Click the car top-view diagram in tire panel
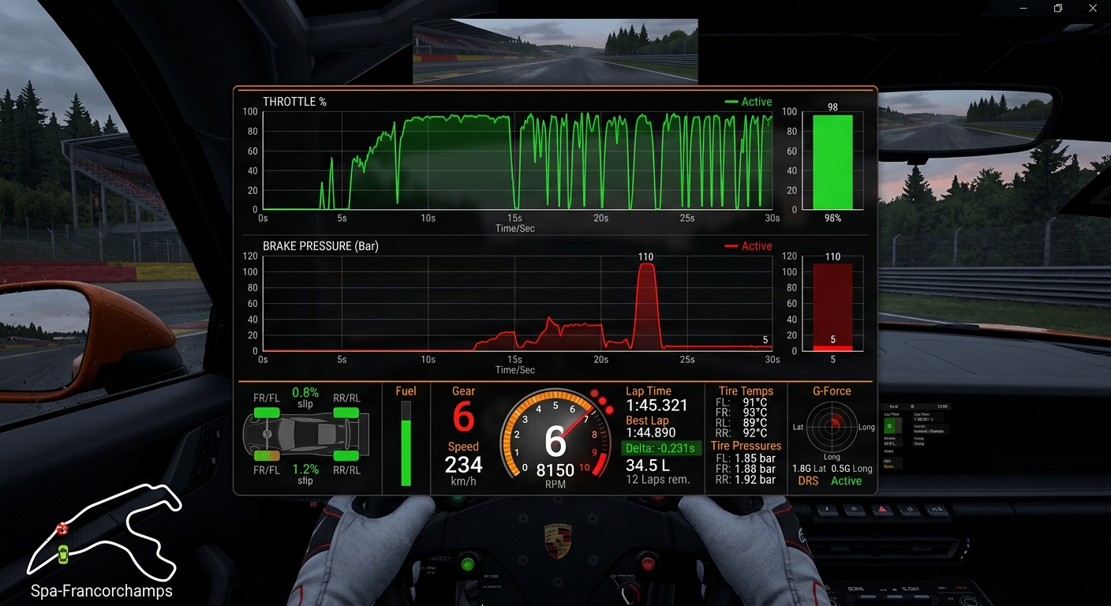 [x=306, y=434]
